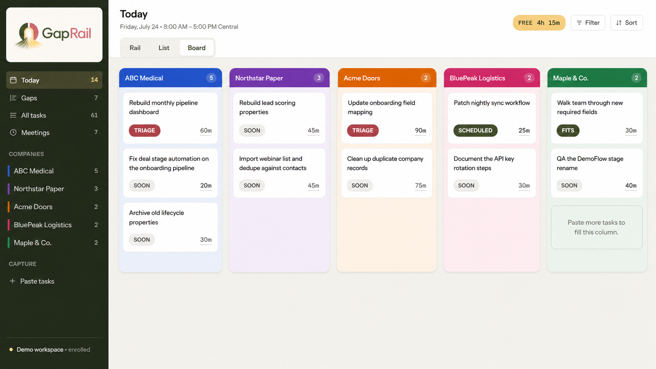Open the Document the API key rotation card

tap(492, 173)
